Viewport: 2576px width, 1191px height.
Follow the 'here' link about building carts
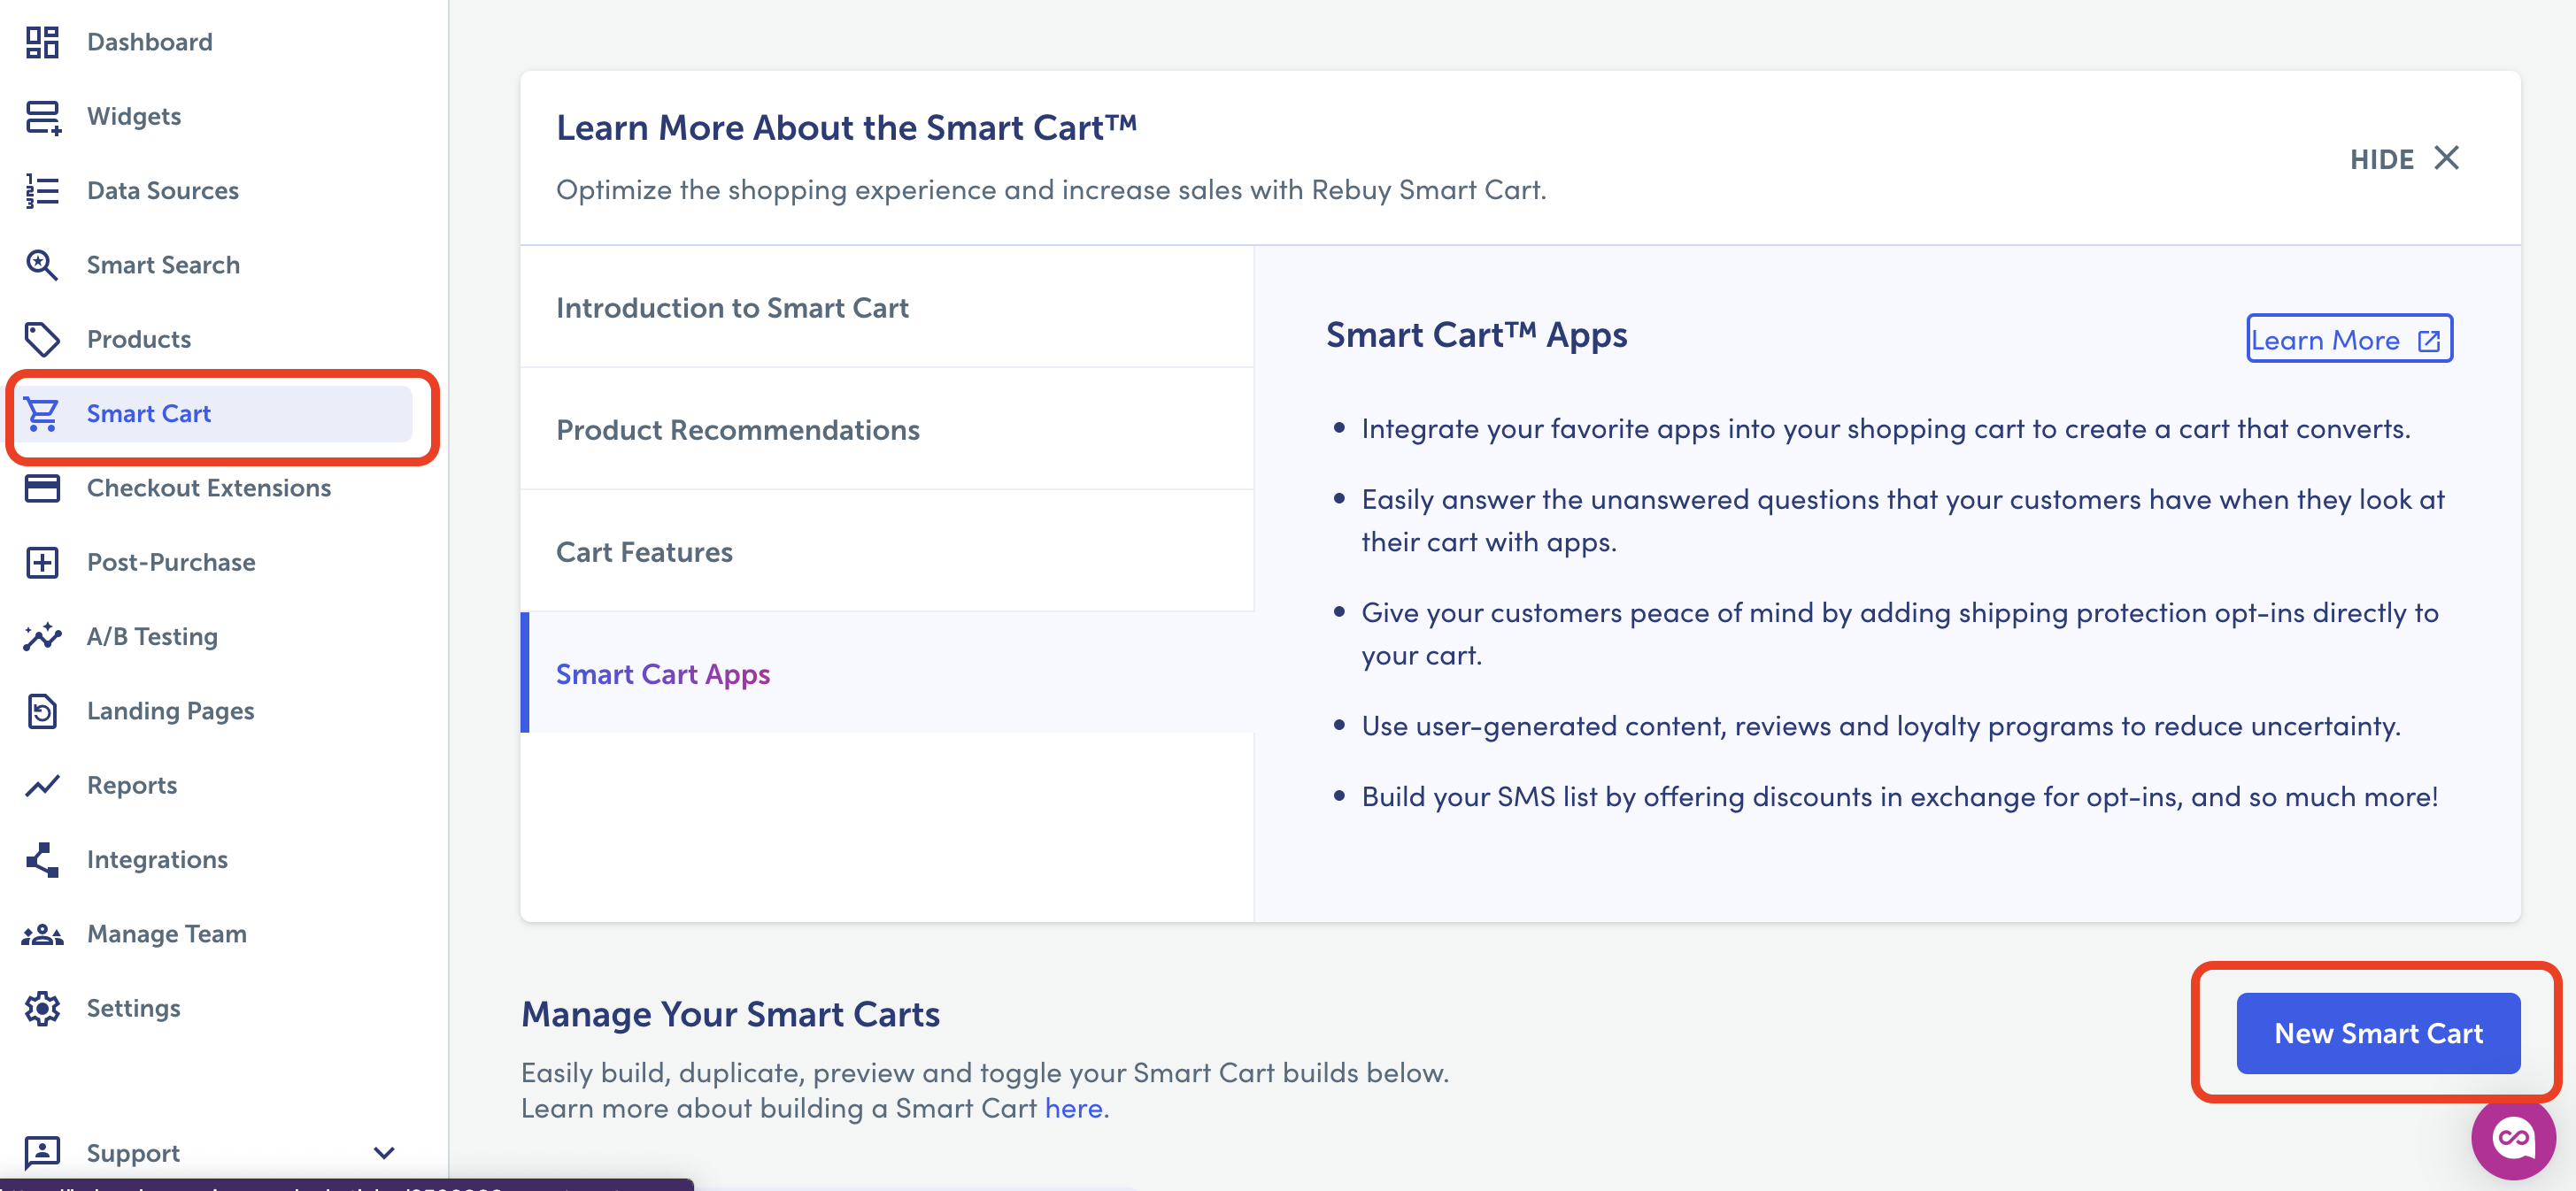(x=1073, y=1108)
